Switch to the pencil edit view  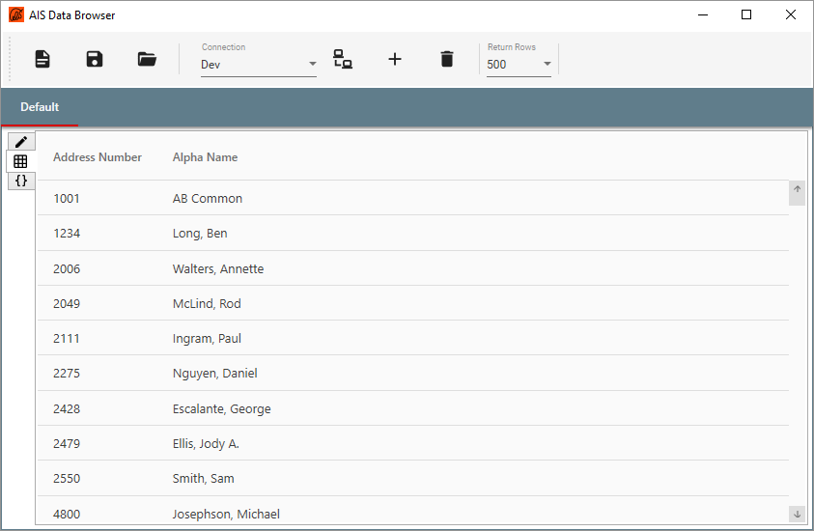tap(21, 142)
